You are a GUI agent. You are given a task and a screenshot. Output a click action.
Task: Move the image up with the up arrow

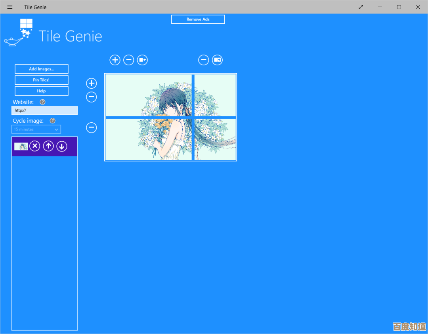click(48, 146)
